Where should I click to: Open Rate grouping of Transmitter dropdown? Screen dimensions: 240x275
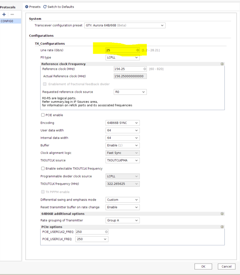pyautogui.click(x=123, y=220)
